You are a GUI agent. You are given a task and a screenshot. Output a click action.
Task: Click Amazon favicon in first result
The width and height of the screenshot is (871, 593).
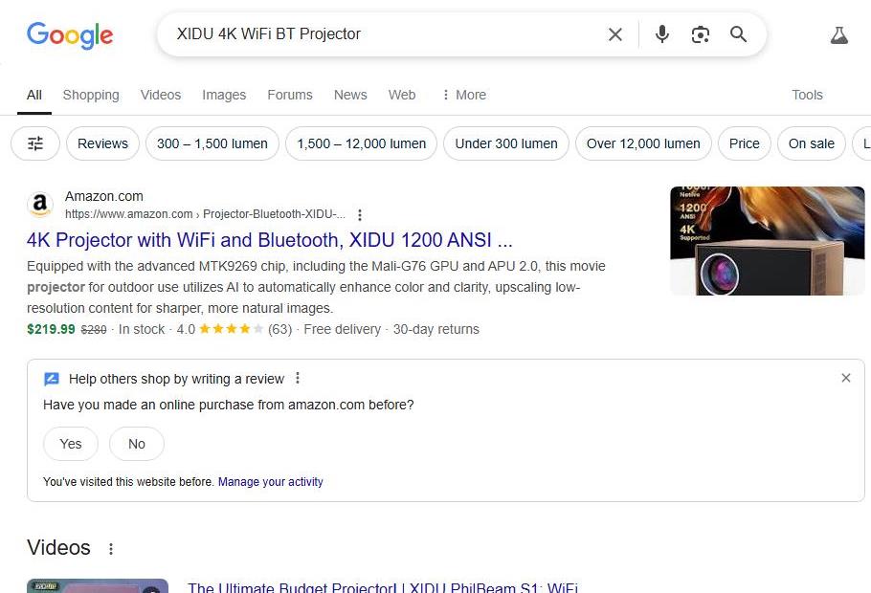[x=40, y=205]
